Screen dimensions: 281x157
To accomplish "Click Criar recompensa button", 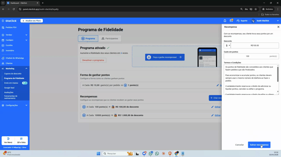I will tap(215, 98).
